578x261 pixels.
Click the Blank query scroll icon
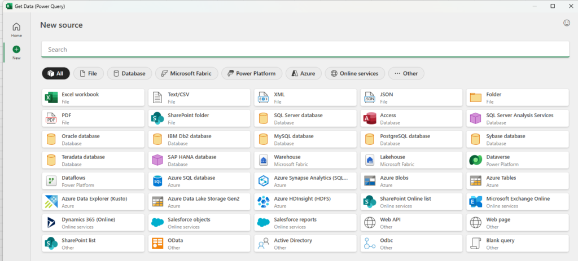[x=475, y=244]
